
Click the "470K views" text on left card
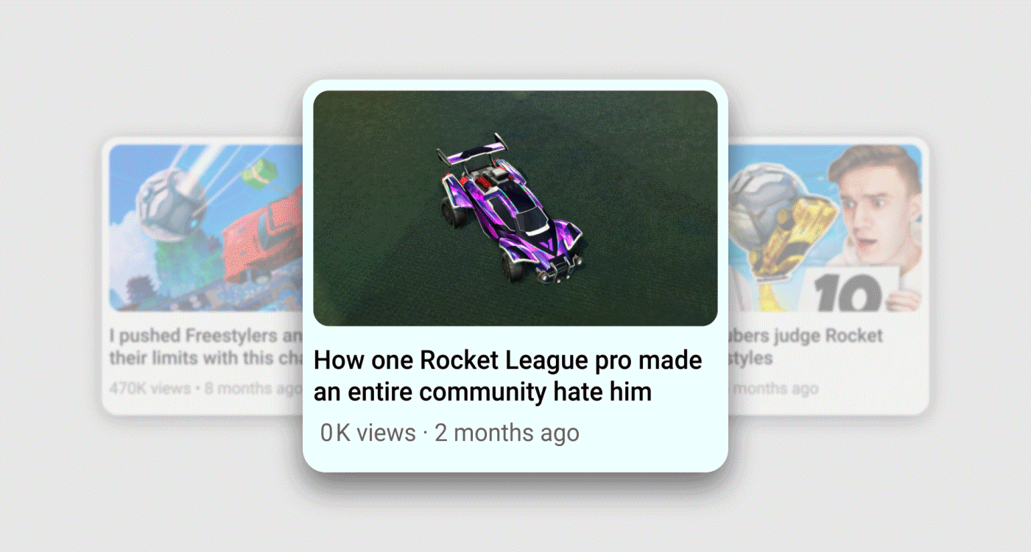click(149, 388)
